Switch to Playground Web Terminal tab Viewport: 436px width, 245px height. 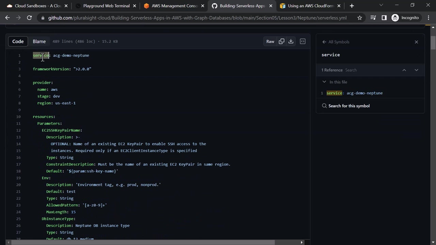[106, 6]
